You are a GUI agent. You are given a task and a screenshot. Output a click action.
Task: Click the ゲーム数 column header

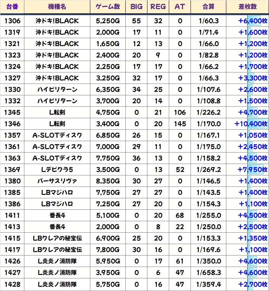coord(107,7)
